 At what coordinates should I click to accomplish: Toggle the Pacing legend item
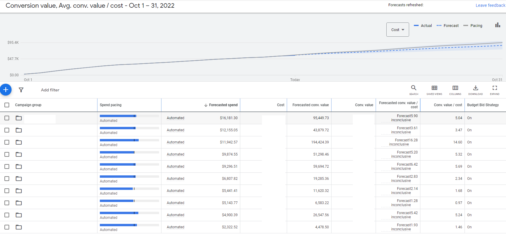point(473,26)
